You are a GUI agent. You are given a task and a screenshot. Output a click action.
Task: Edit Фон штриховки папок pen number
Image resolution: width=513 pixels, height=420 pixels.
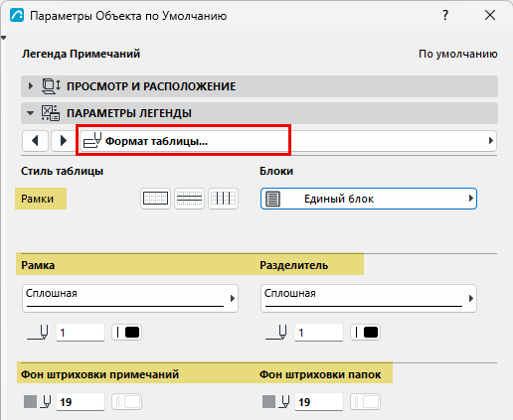point(319,402)
